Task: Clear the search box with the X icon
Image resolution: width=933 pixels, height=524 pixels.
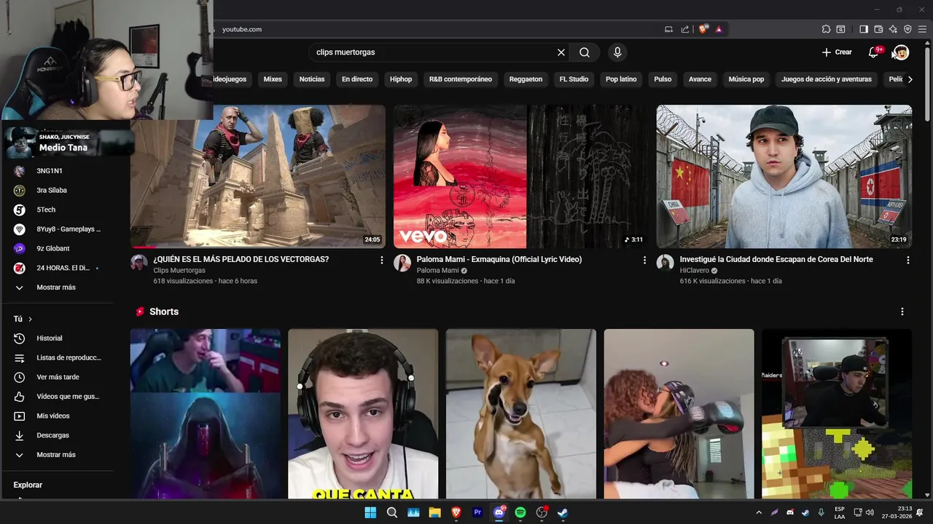Action: (561, 52)
